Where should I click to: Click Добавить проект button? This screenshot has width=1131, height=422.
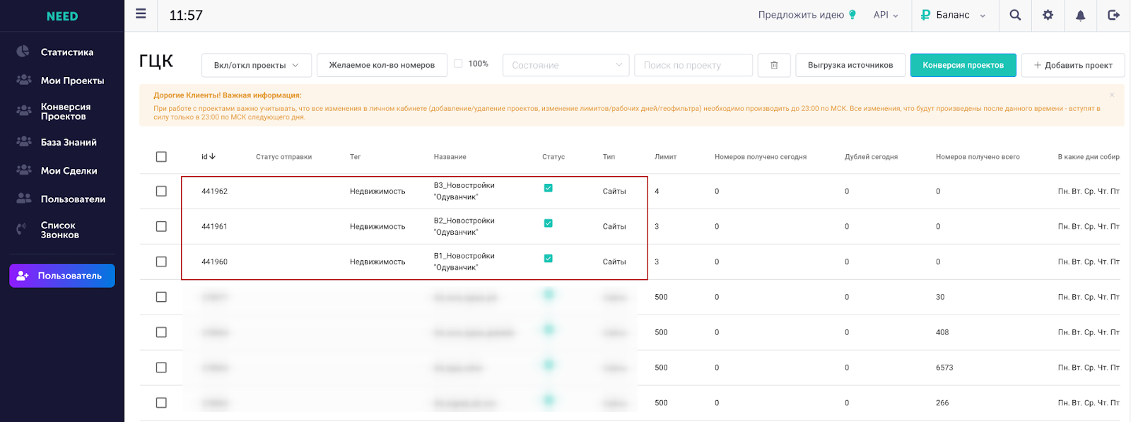point(1073,65)
